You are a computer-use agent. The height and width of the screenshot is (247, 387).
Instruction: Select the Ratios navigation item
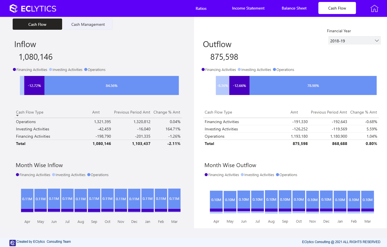pyautogui.click(x=201, y=8)
